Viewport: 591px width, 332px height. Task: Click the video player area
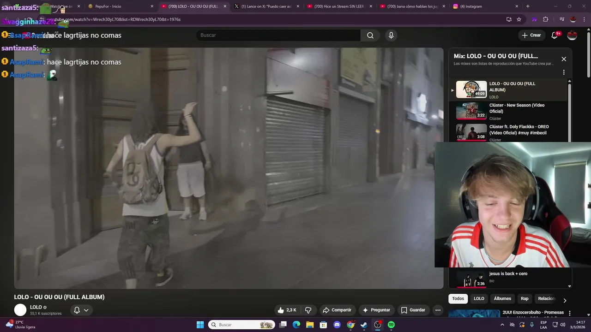[x=229, y=168]
